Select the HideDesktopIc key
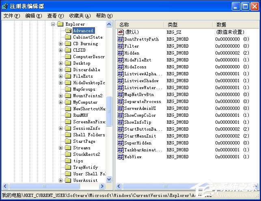Screen dimensions: 261x201 [89, 83]
